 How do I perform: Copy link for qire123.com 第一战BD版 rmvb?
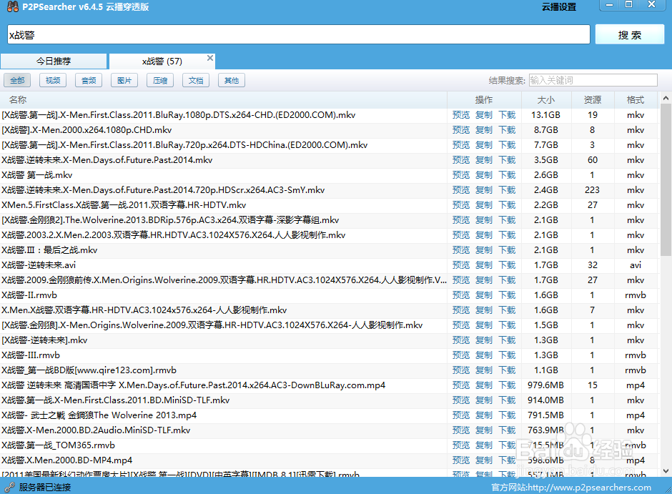[484, 370]
